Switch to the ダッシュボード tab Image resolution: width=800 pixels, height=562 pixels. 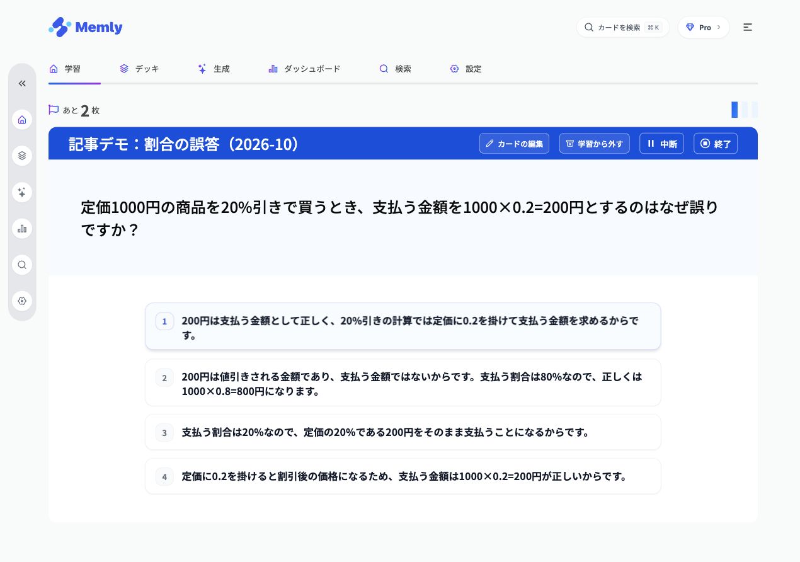pyautogui.click(x=304, y=69)
